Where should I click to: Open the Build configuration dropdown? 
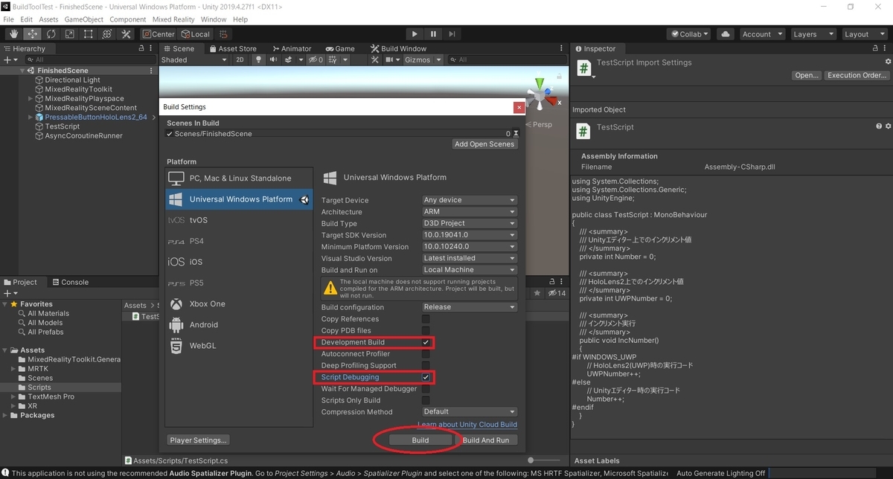(x=469, y=307)
